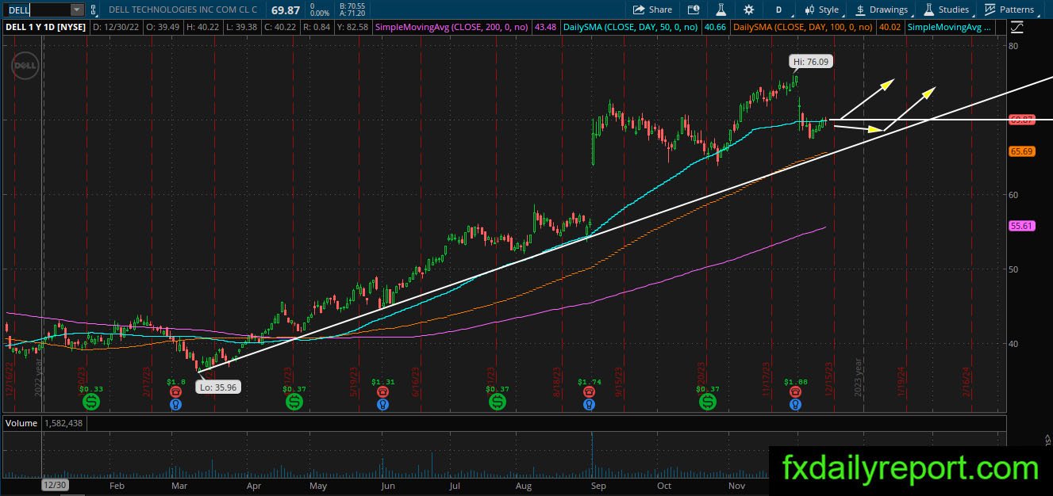Click the $1.31 earnings phone icon

383,391
